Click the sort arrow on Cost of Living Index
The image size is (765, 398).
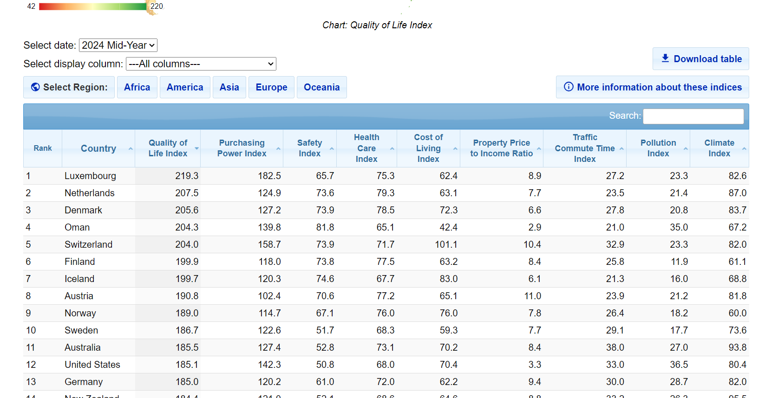point(455,148)
